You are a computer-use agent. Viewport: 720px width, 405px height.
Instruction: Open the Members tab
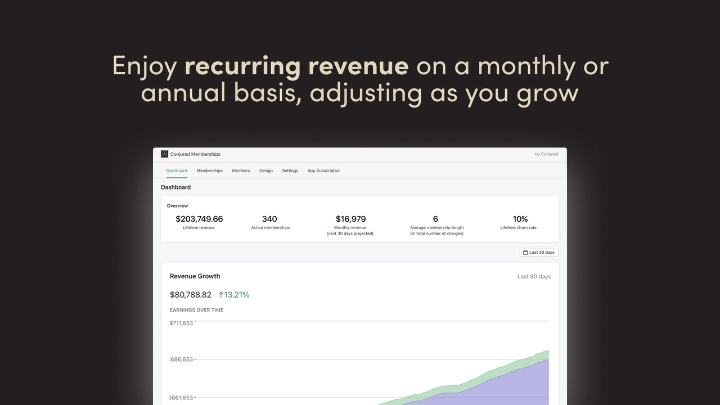[241, 170]
